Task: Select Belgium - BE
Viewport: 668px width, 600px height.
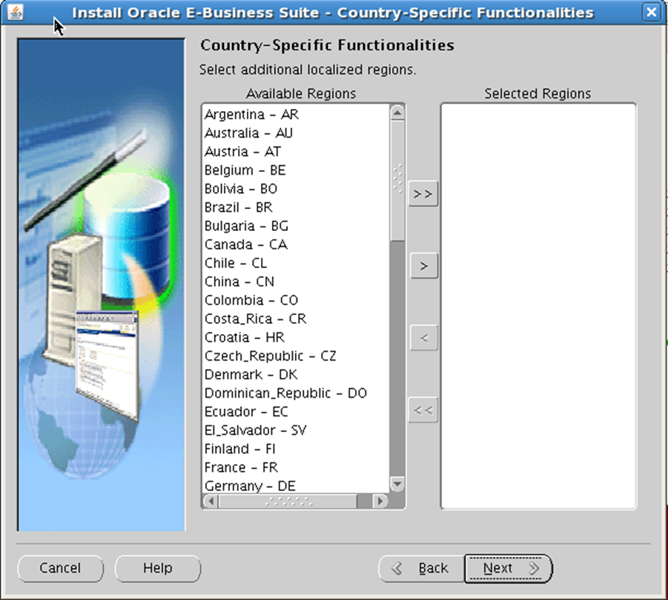Action: 296,170
